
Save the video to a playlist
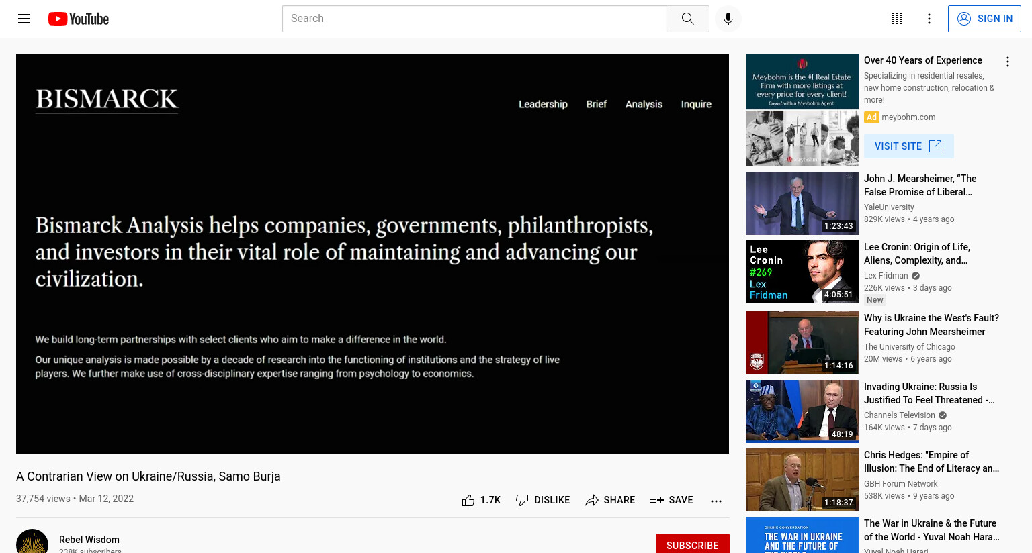coord(671,500)
